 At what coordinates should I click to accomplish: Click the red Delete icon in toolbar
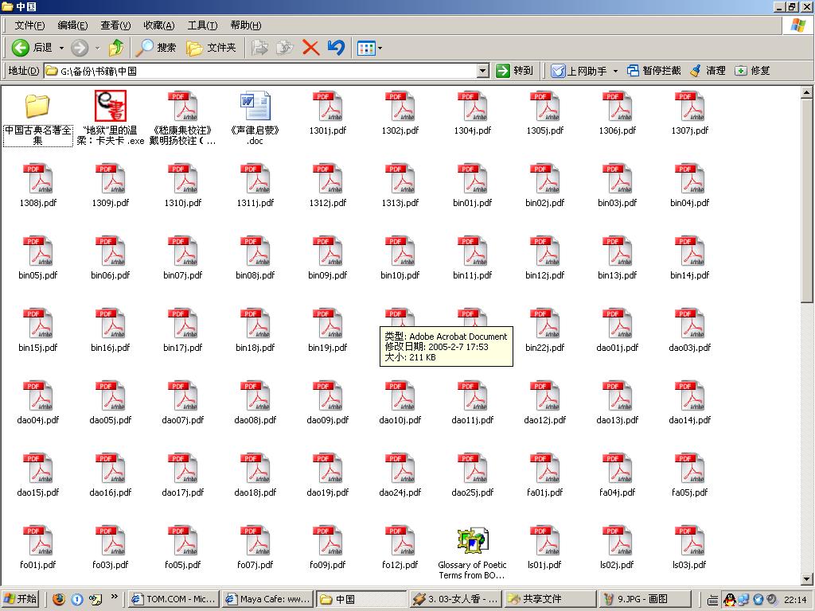(310, 48)
